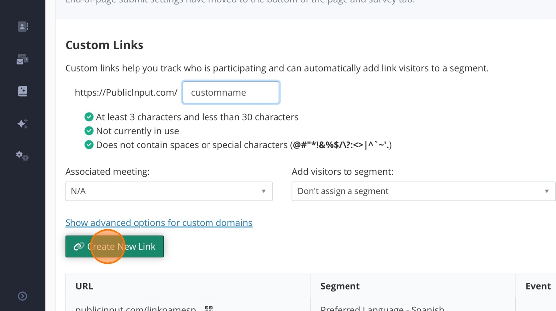The width and height of the screenshot is (556, 311).
Task: Open the AI sparkles sidebar icon
Action: pos(23,124)
